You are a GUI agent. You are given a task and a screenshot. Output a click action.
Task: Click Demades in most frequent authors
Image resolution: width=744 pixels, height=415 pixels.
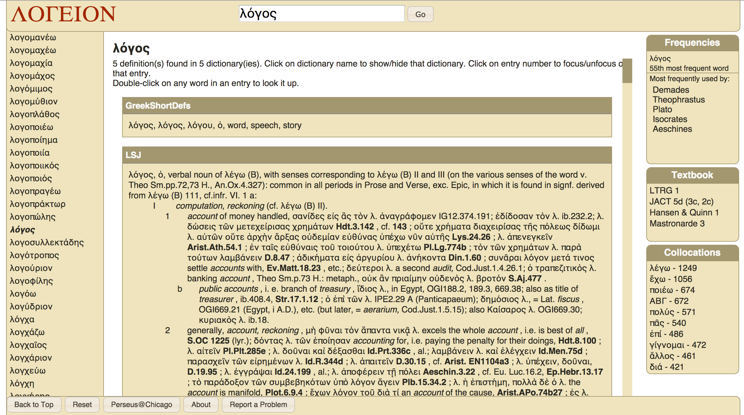tap(671, 90)
